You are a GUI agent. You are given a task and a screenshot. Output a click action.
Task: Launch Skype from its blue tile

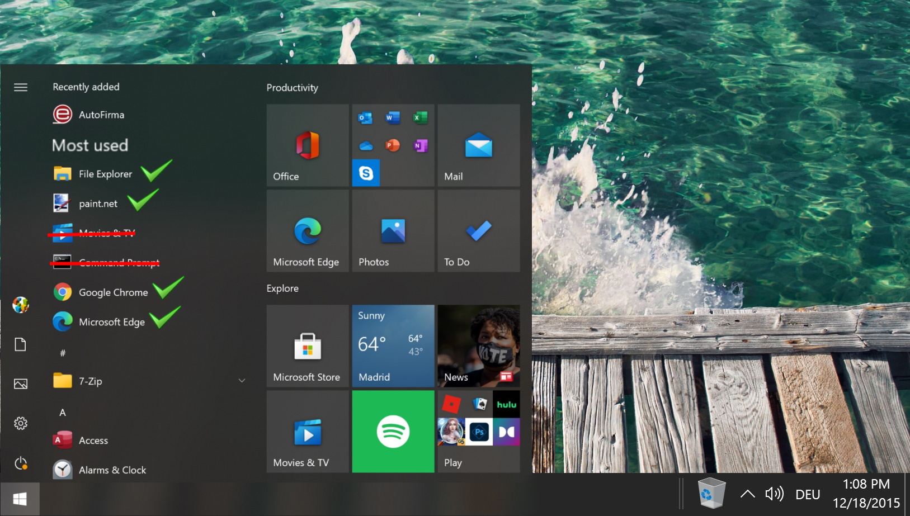pyautogui.click(x=366, y=173)
